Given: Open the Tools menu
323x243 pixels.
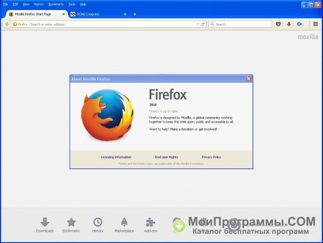Looking at the screenshot, I should point(72,4).
